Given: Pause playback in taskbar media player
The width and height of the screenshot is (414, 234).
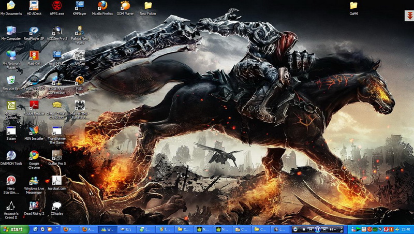Looking at the screenshot, I should tap(318, 229).
